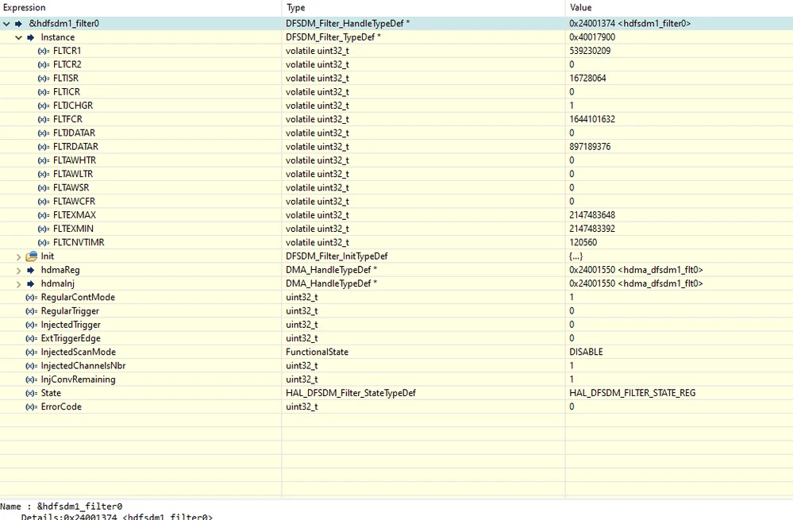The height and width of the screenshot is (520, 793).
Task: Click the Instance address value 0x40017900
Action: coord(592,37)
